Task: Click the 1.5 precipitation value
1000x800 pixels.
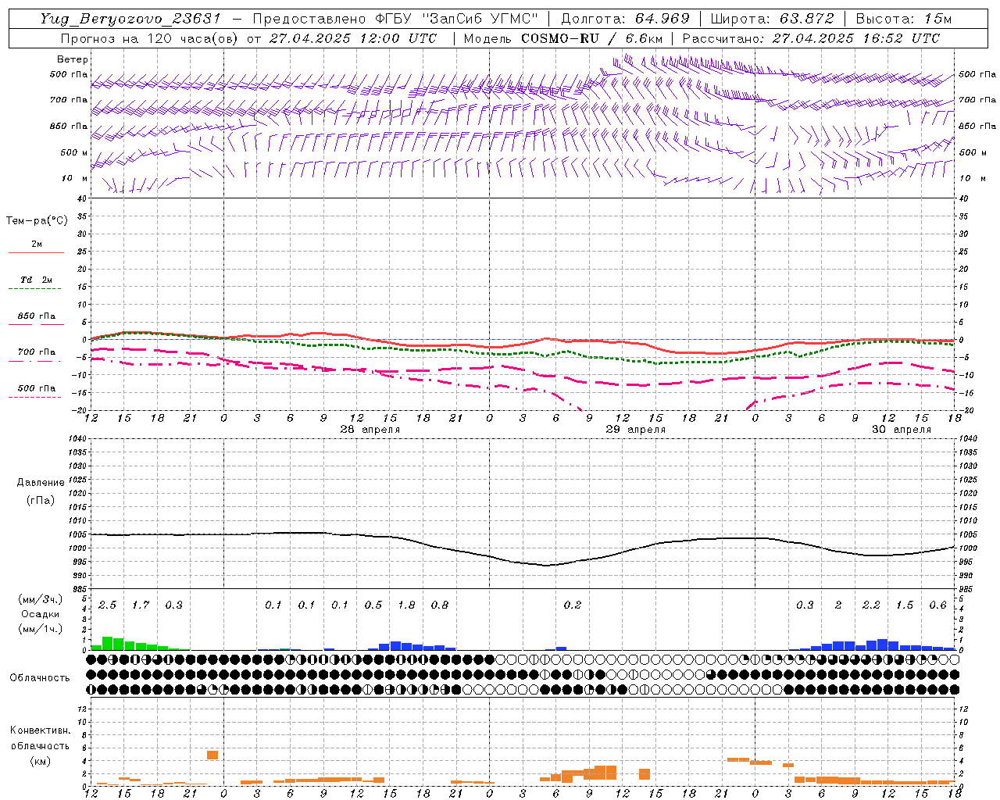Action: pos(905,605)
